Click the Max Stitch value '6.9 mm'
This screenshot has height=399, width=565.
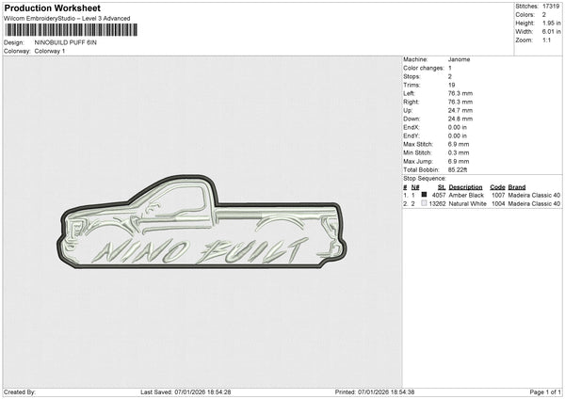pos(459,144)
